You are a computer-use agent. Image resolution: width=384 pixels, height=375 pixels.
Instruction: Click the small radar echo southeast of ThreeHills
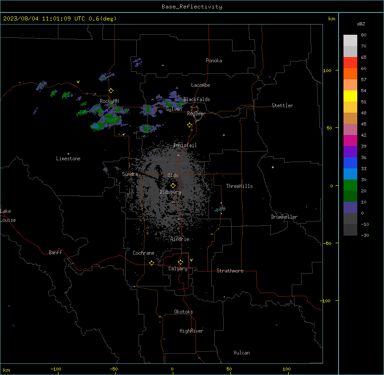(x=220, y=209)
